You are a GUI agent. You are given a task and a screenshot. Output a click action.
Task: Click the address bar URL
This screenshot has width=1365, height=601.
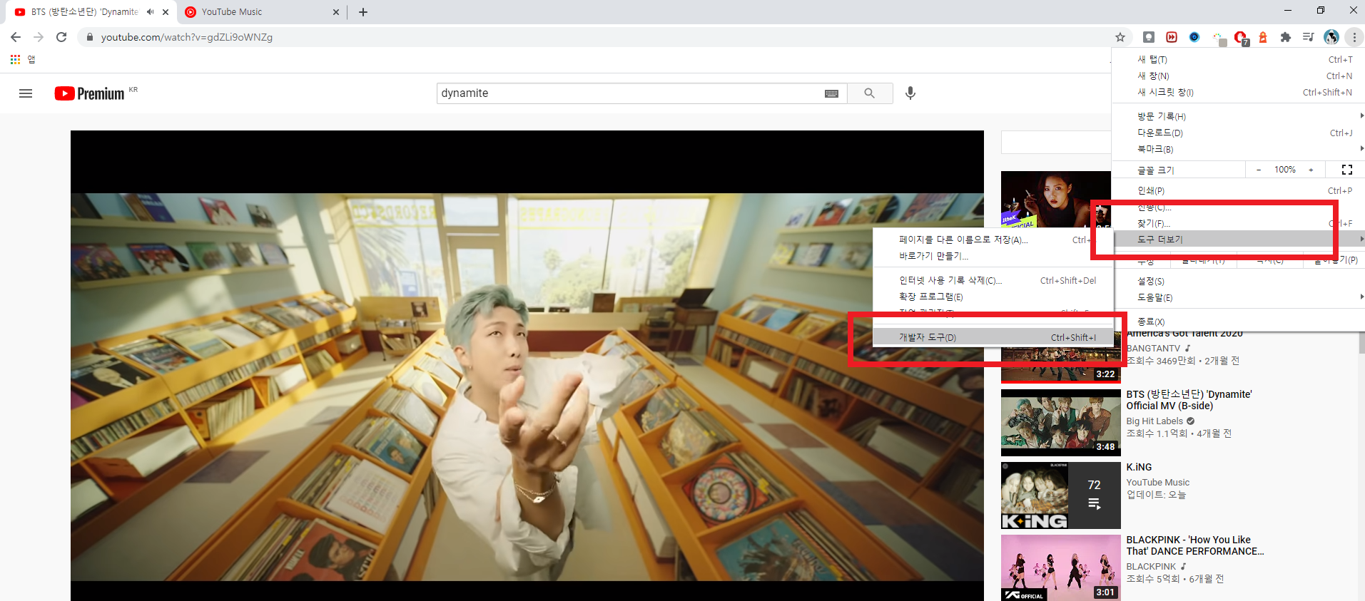[187, 37]
